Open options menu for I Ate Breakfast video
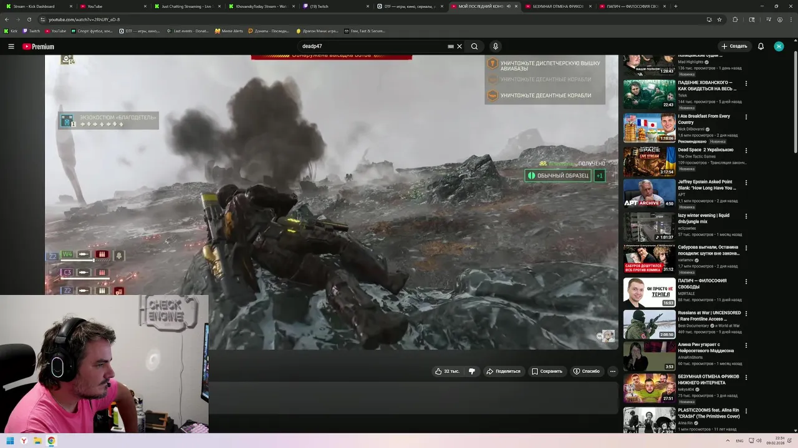The height and width of the screenshot is (448, 798). pos(746,117)
